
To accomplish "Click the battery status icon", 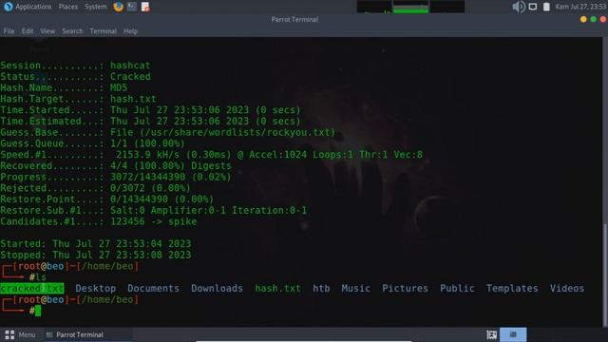I will pyautogui.click(x=546, y=7).
